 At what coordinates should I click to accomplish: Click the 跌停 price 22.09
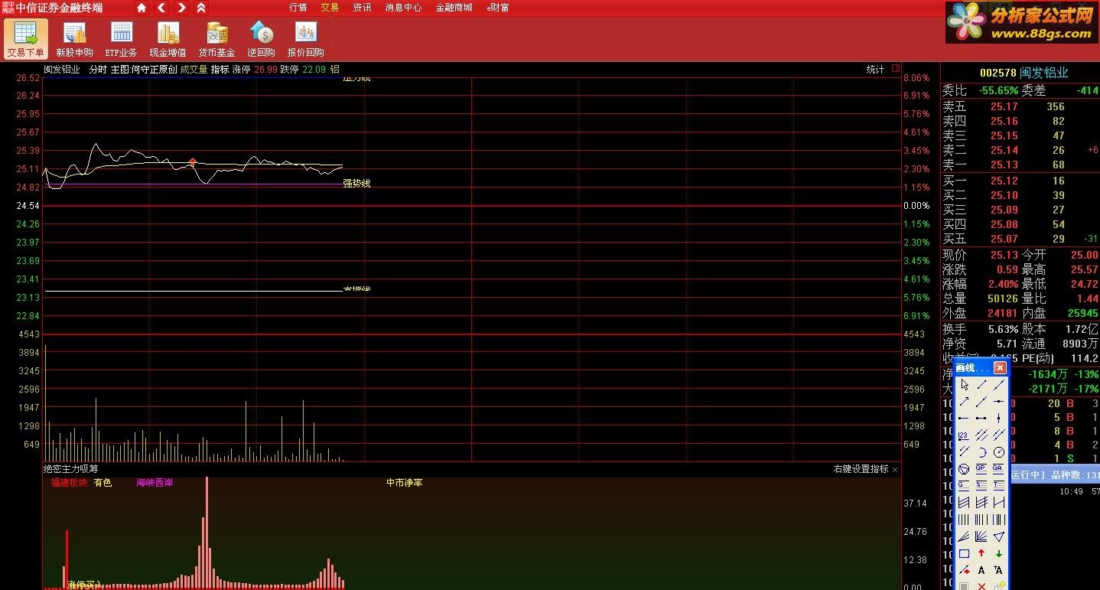(314, 70)
